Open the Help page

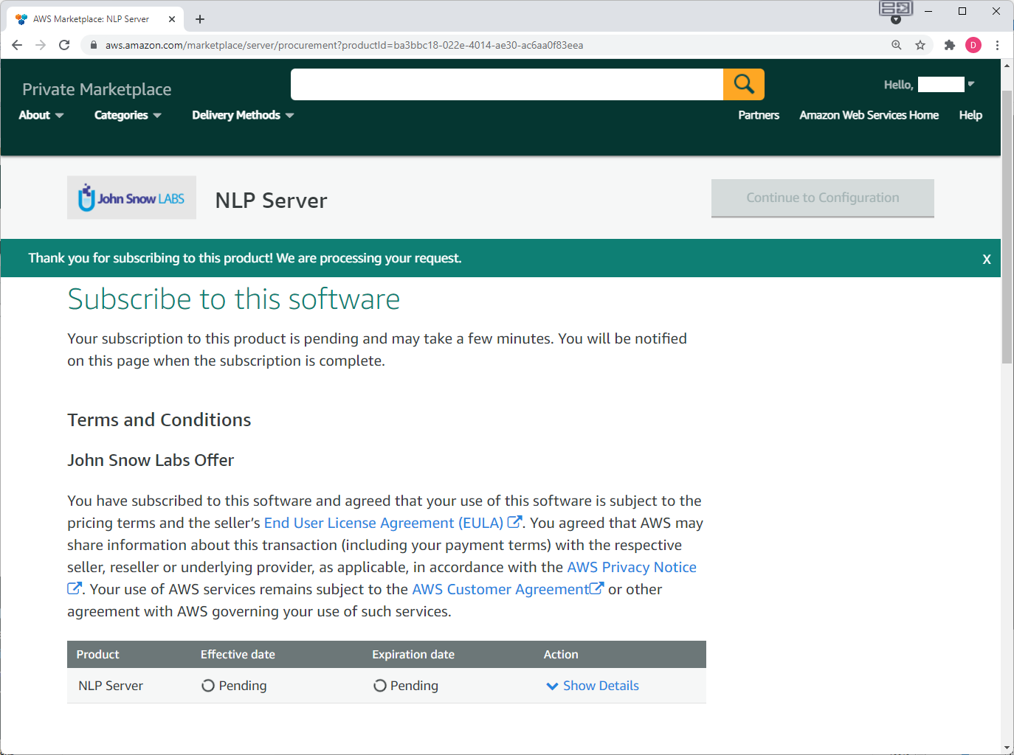click(x=970, y=115)
